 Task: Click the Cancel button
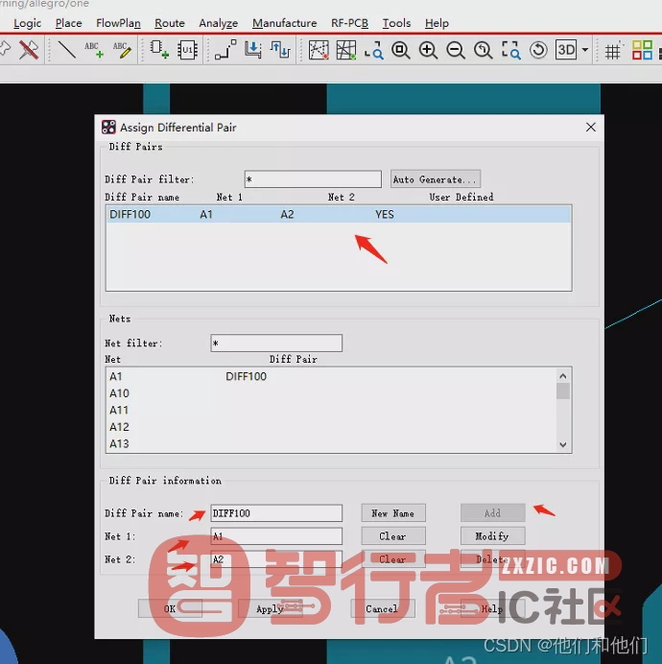coord(383,608)
